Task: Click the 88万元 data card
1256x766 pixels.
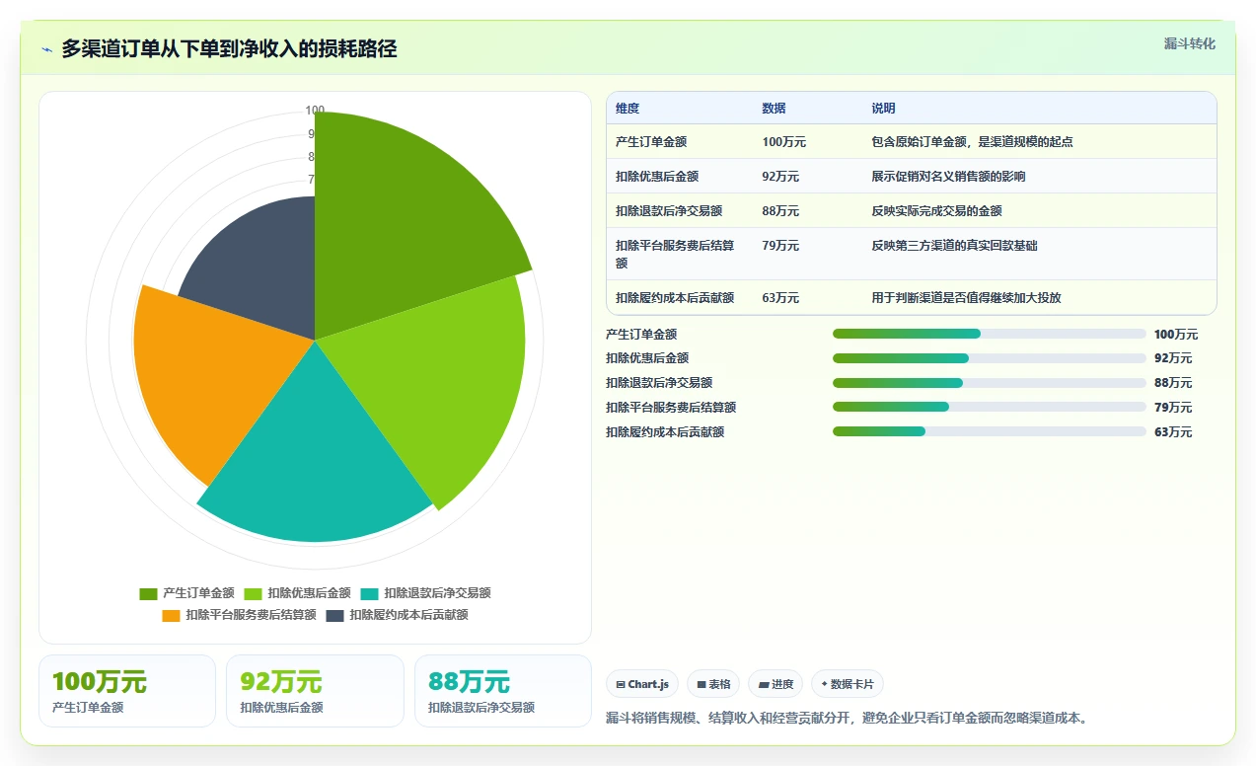Action: 503,691
